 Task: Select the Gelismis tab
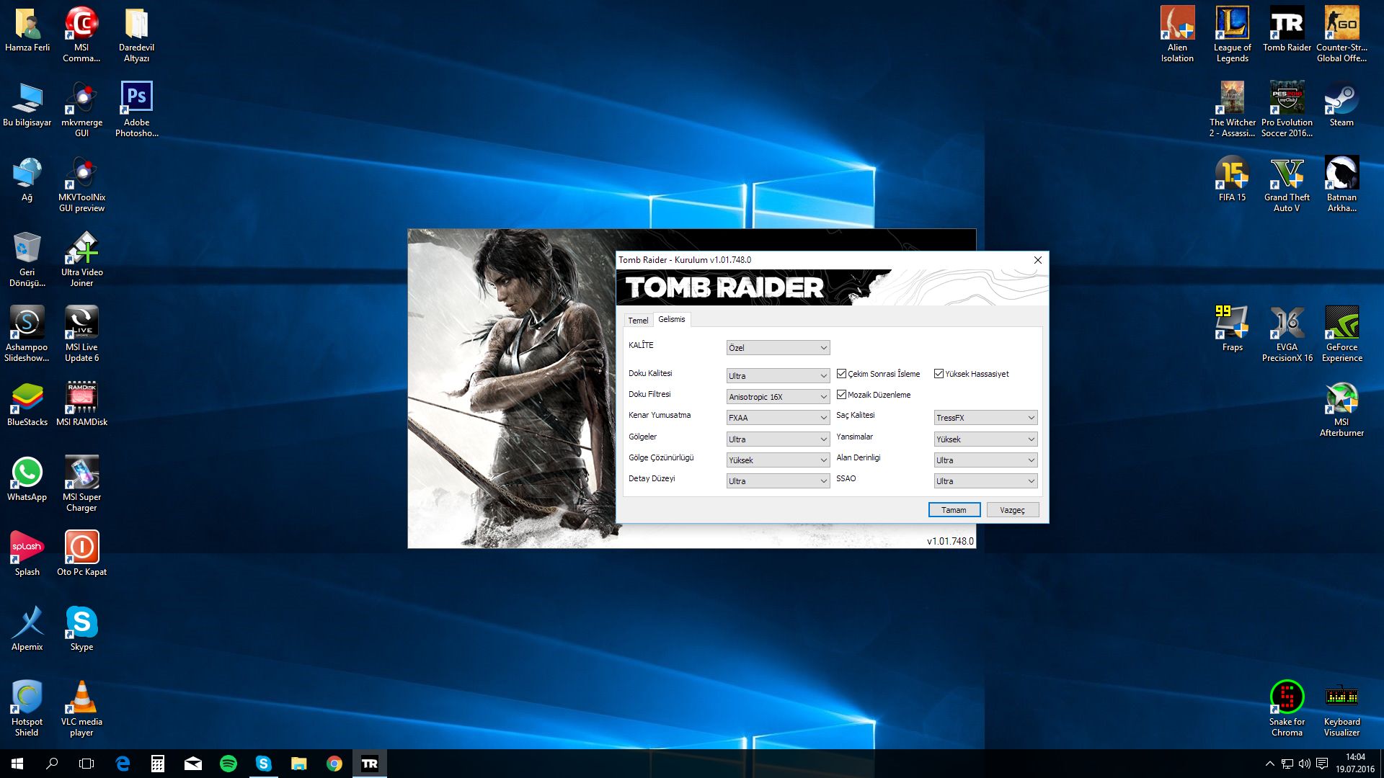(672, 319)
